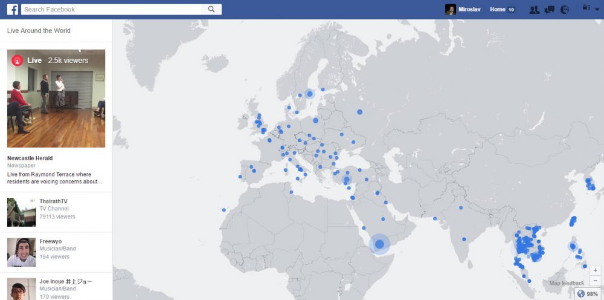Open the Newcastle Herald live video preview
Image resolution: width=604 pixels, height=300 pixels.
point(56,99)
